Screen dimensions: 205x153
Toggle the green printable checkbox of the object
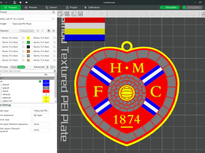(40, 81)
